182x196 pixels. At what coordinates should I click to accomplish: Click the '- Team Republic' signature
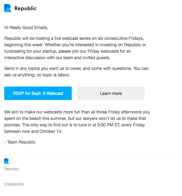(x=20, y=142)
